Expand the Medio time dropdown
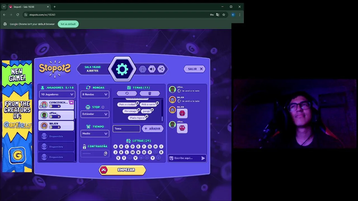This screenshot has height=201, width=358. click(x=95, y=133)
